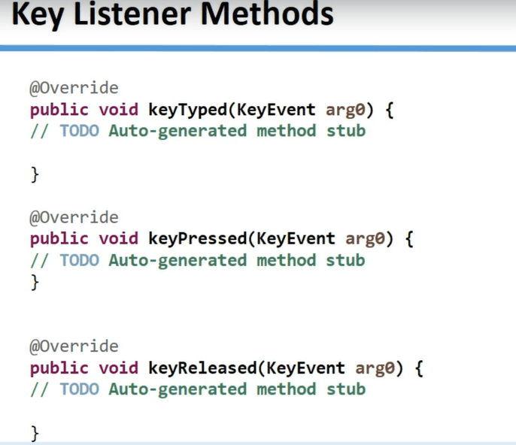The height and width of the screenshot is (445, 516).
Task: Click the closing brace of keyTyped
Action: (35, 174)
